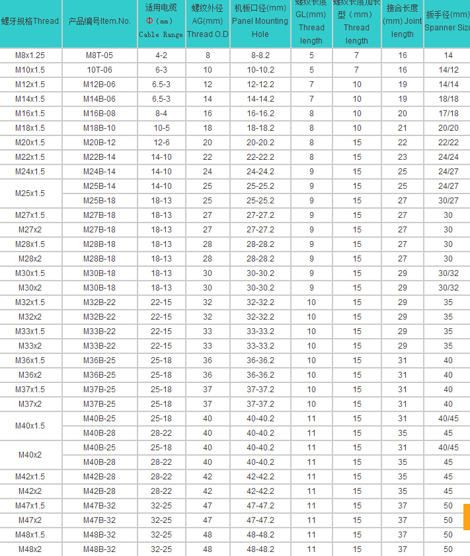Click item number M16B-08
The width and height of the screenshot is (470, 556).
coord(99,114)
